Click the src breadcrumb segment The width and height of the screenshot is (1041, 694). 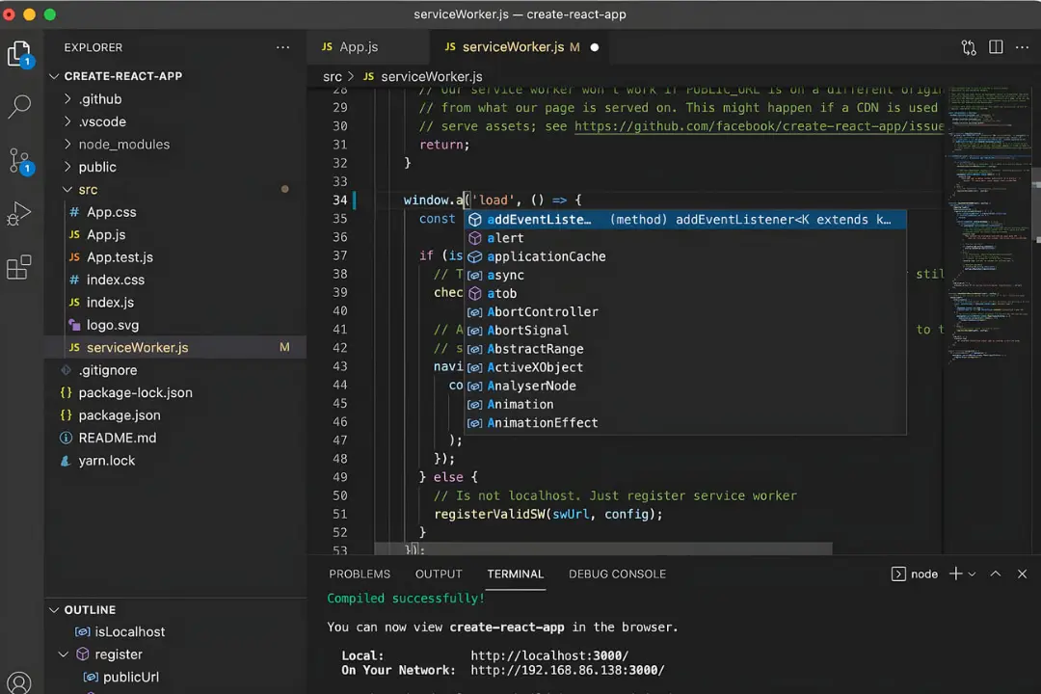click(332, 76)
